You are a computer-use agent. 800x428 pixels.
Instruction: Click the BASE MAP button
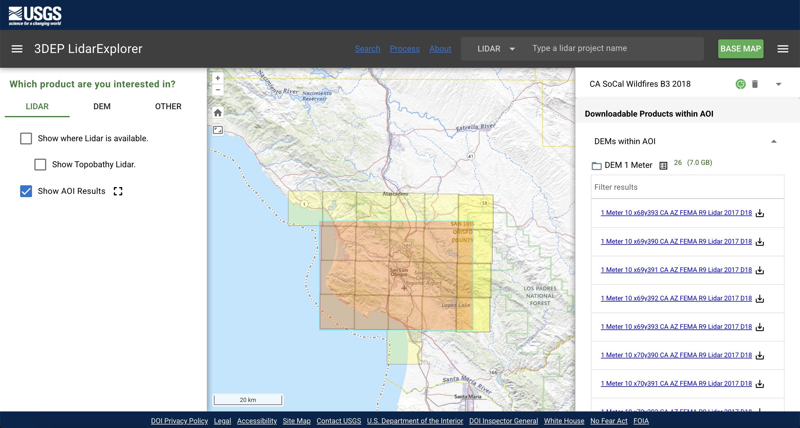click(740, 49)
